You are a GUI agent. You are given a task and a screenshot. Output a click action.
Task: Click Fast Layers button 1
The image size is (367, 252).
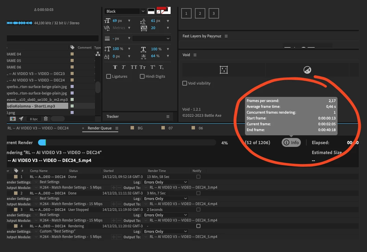[x=186, y=13]
